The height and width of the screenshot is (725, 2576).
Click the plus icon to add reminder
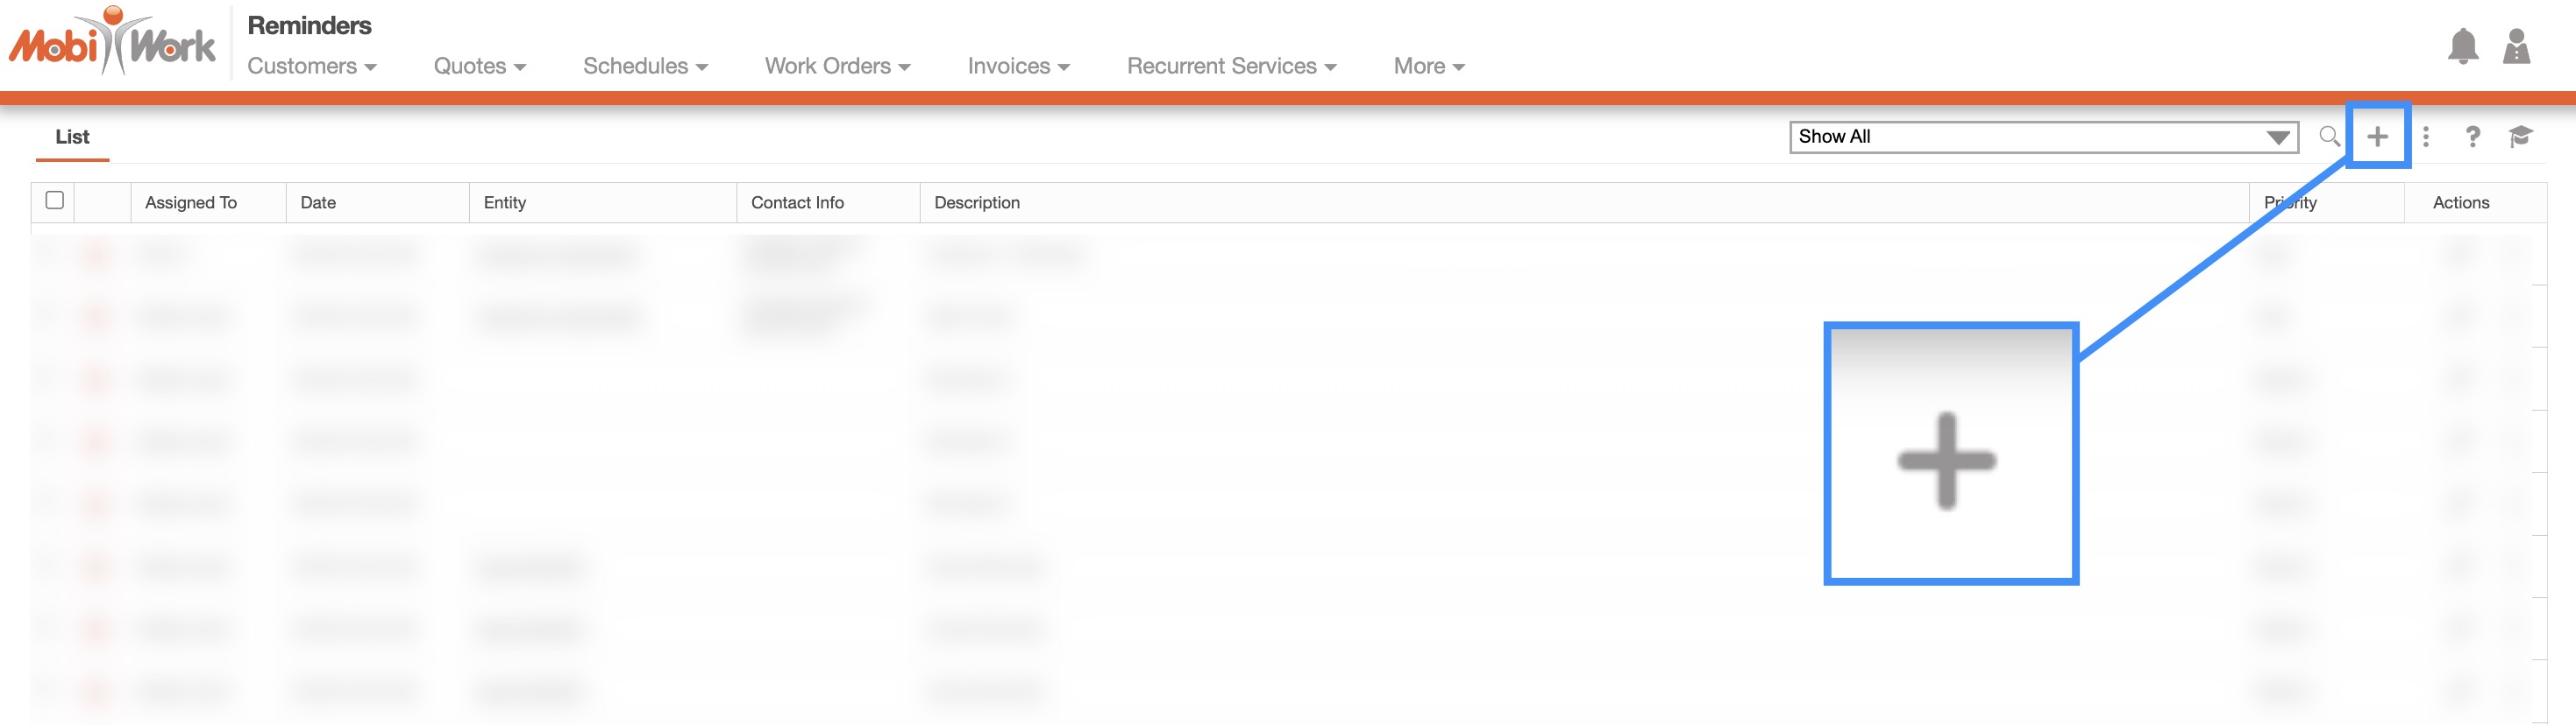click(2377, 137)
